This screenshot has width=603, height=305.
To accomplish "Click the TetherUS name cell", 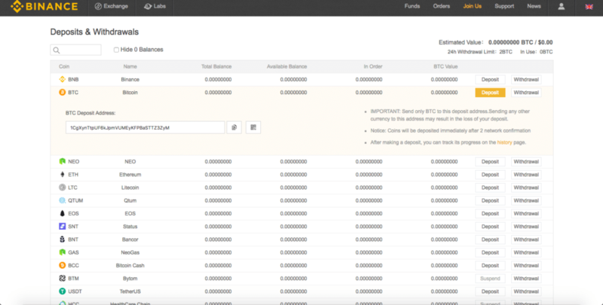I will coord(130,291).
